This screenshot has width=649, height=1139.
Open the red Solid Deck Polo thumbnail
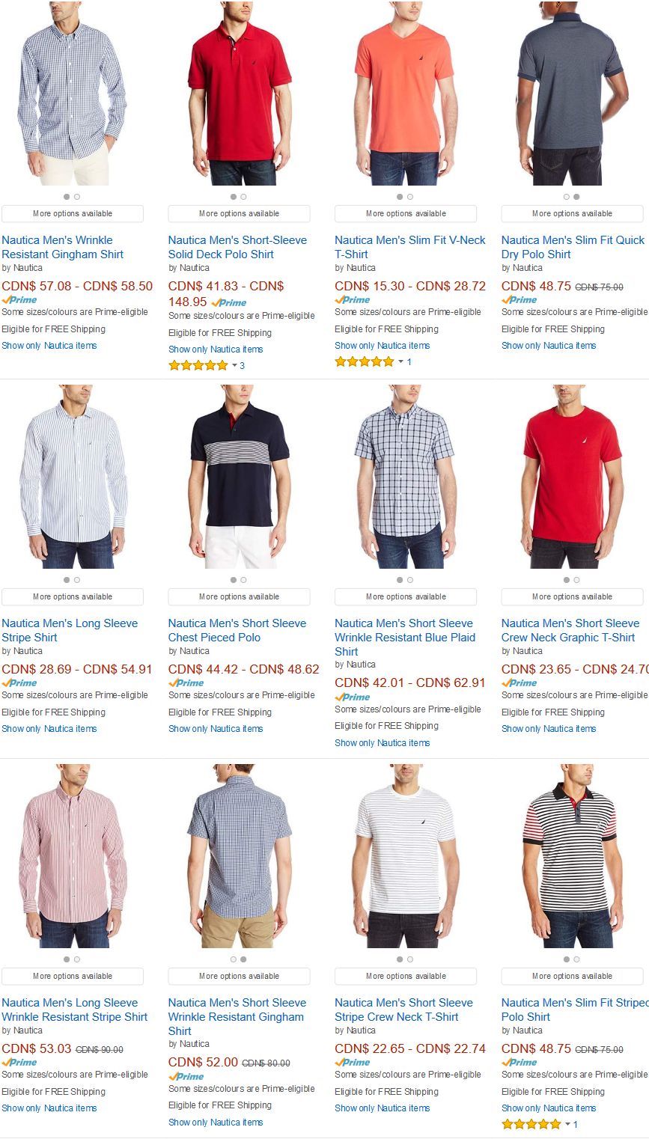pyautogui.click(x=239, y=94)
